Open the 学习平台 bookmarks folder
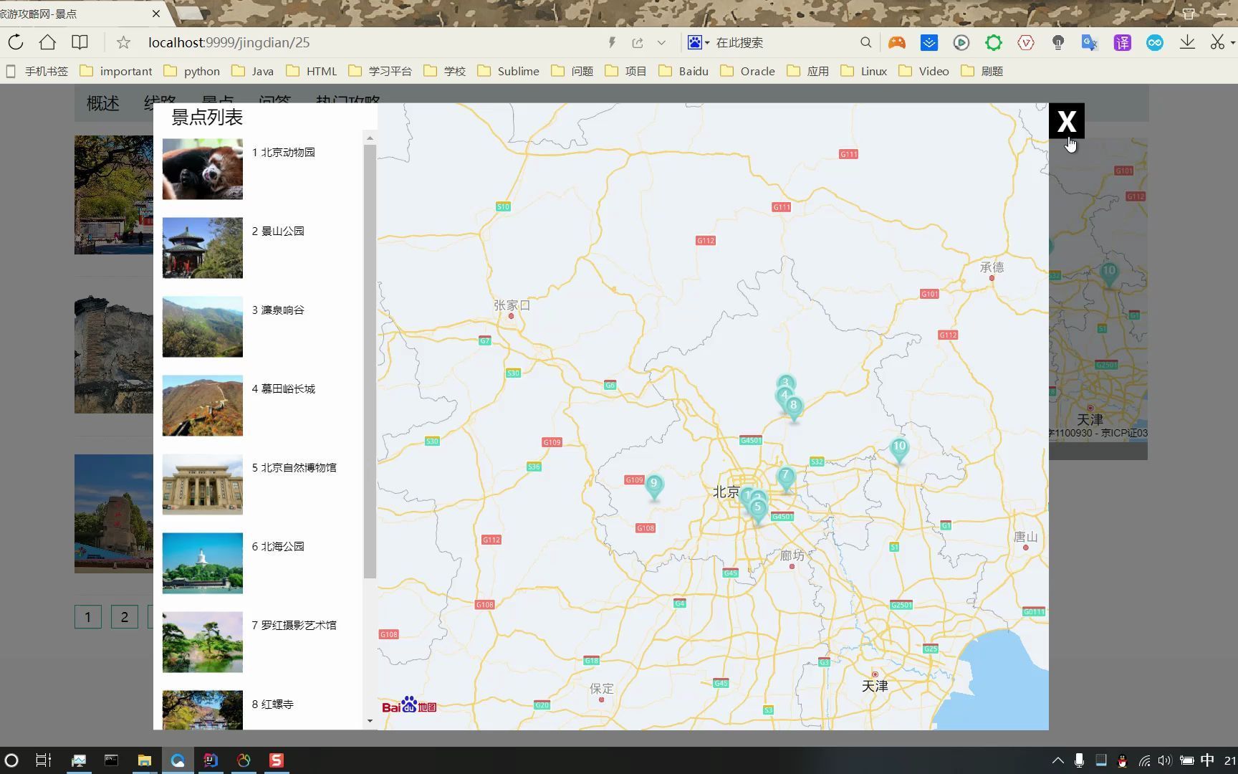Screen dimensions: 1238x774 coord(380,71)
